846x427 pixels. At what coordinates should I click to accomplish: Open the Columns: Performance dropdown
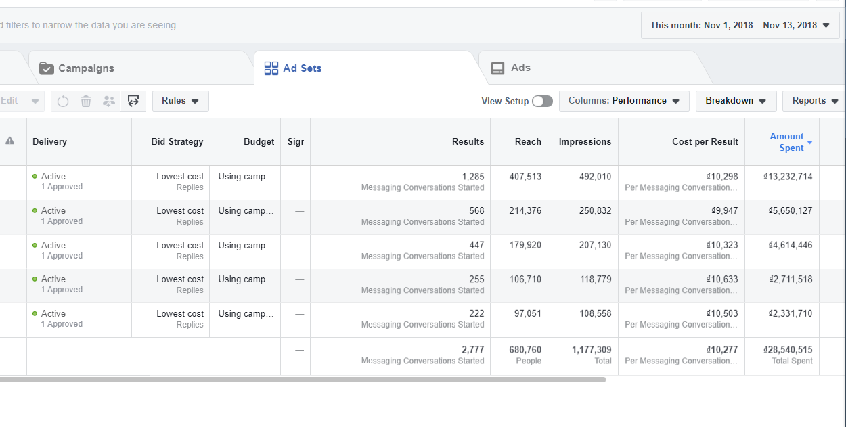coord(623,101)
